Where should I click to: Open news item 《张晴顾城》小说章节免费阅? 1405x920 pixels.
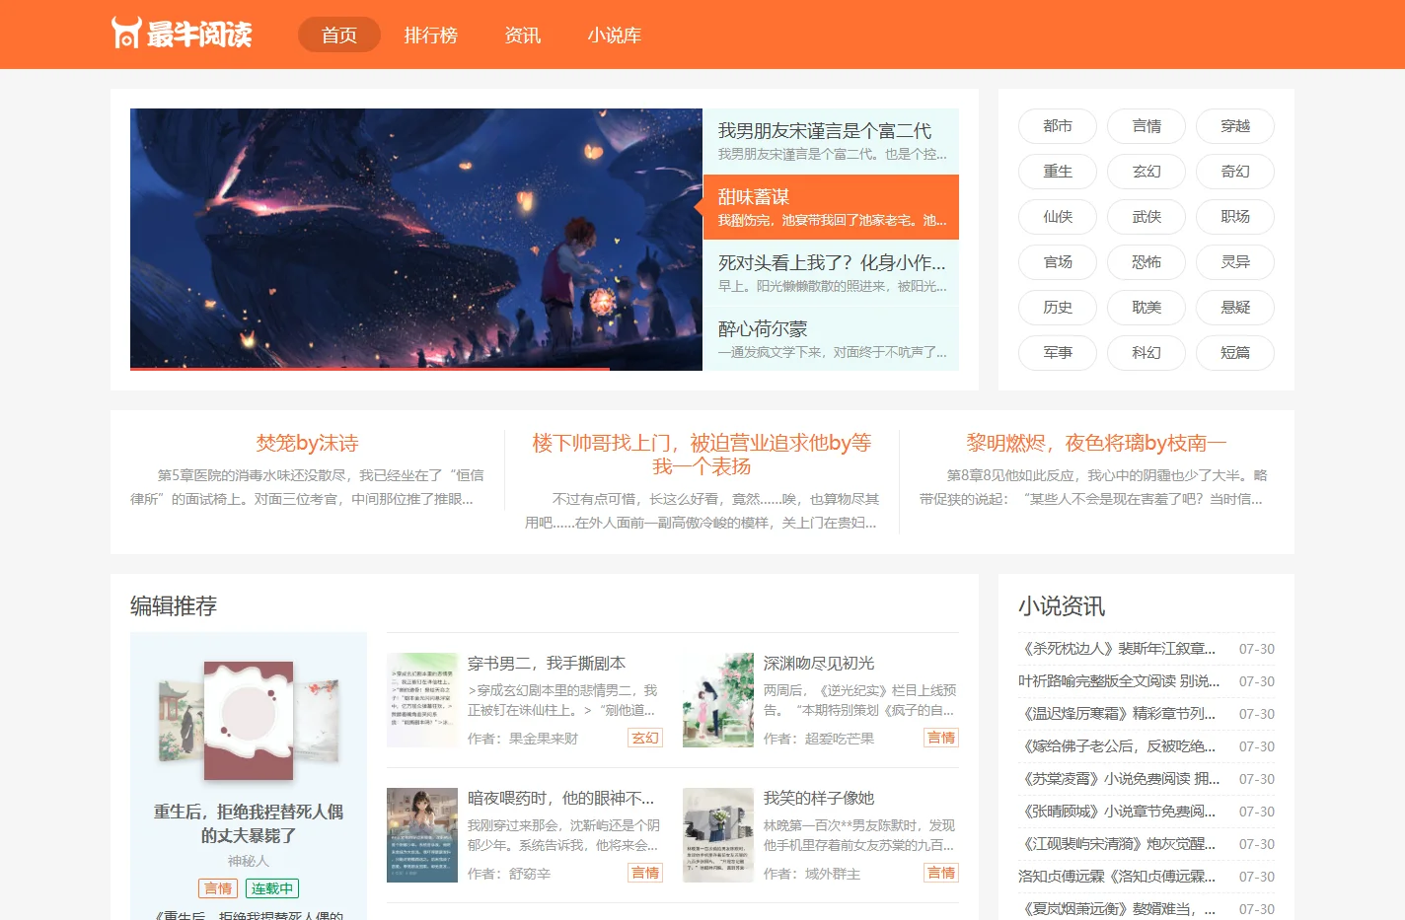click(x=1119, y=812)
